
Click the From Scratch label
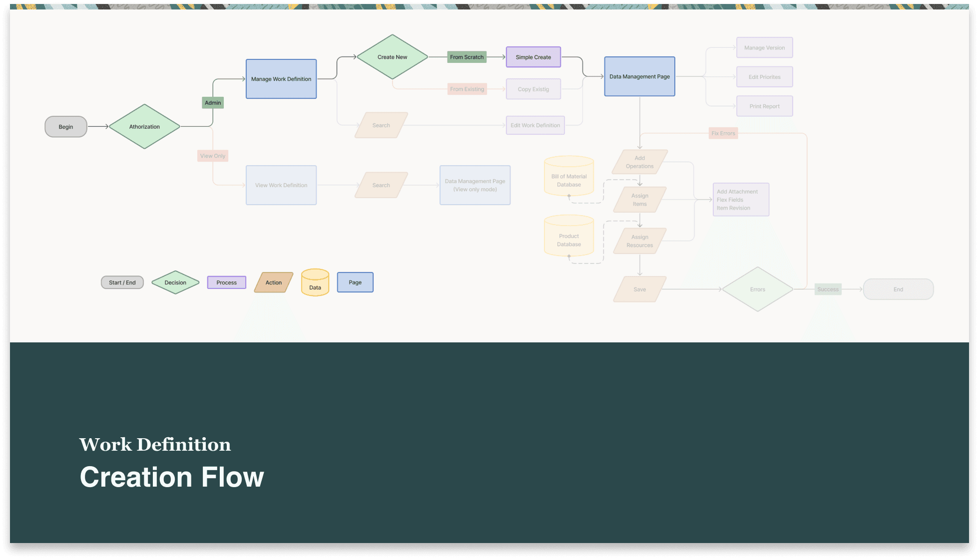click(x=467, y=57)
